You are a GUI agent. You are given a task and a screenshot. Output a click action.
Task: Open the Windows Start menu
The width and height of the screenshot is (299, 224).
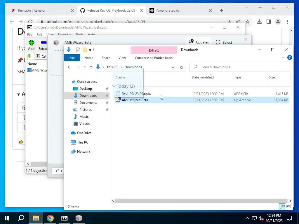(x=7, y=218)
